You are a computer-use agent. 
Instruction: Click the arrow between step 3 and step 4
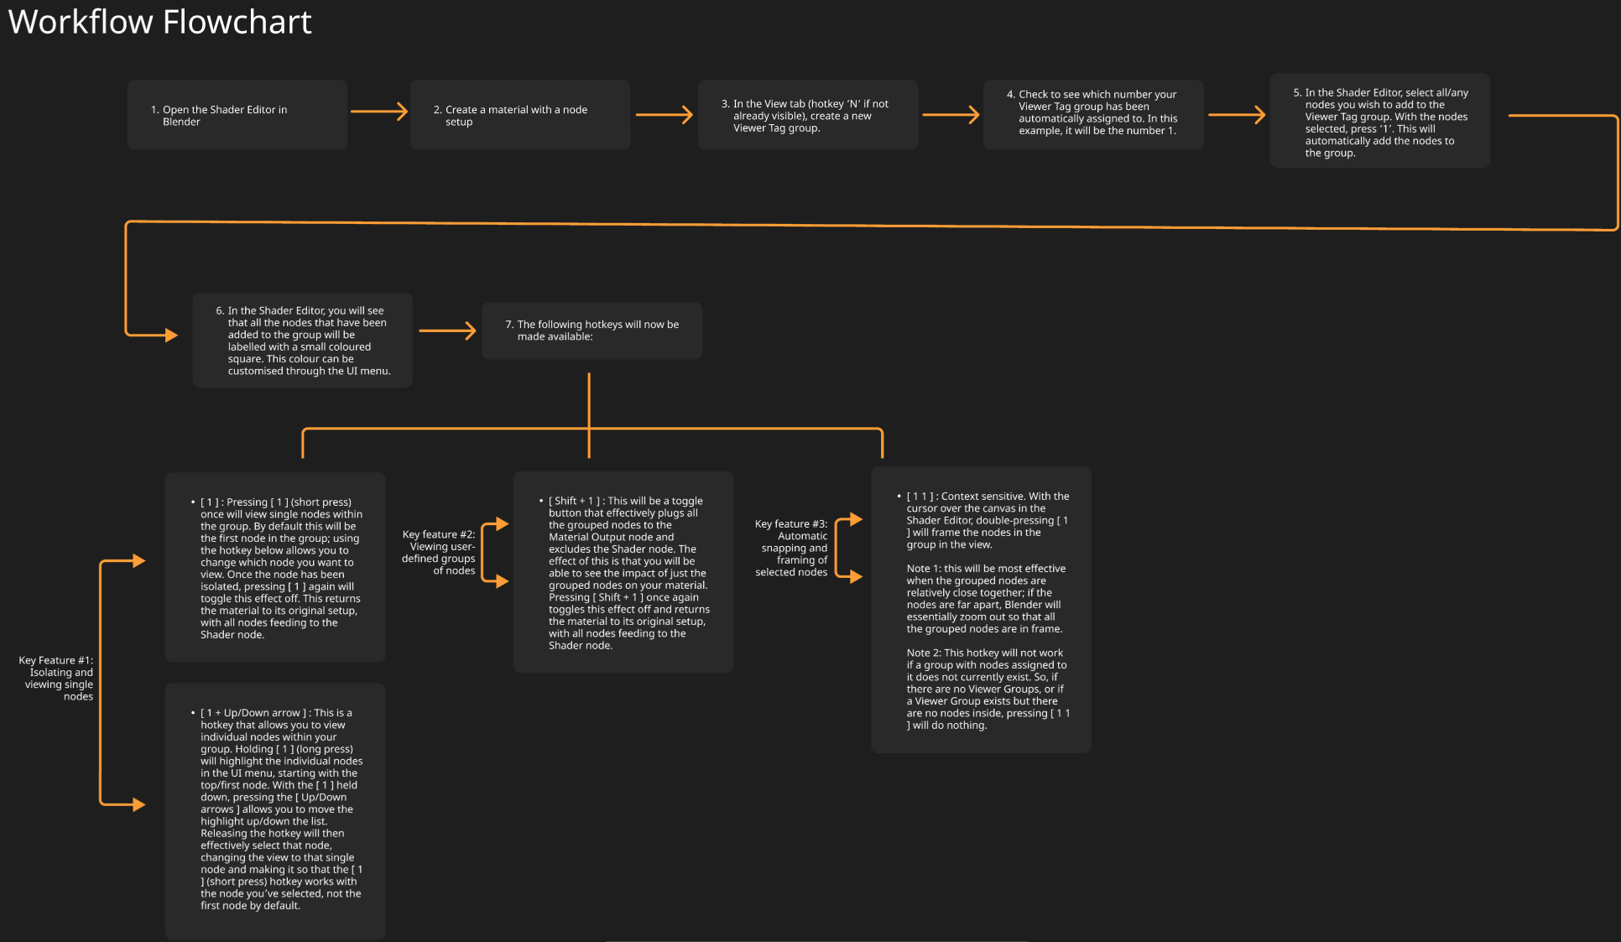coord(951,114)
